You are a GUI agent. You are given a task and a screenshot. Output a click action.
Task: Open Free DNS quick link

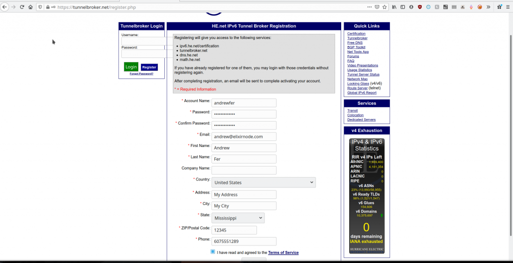[355, 43]
